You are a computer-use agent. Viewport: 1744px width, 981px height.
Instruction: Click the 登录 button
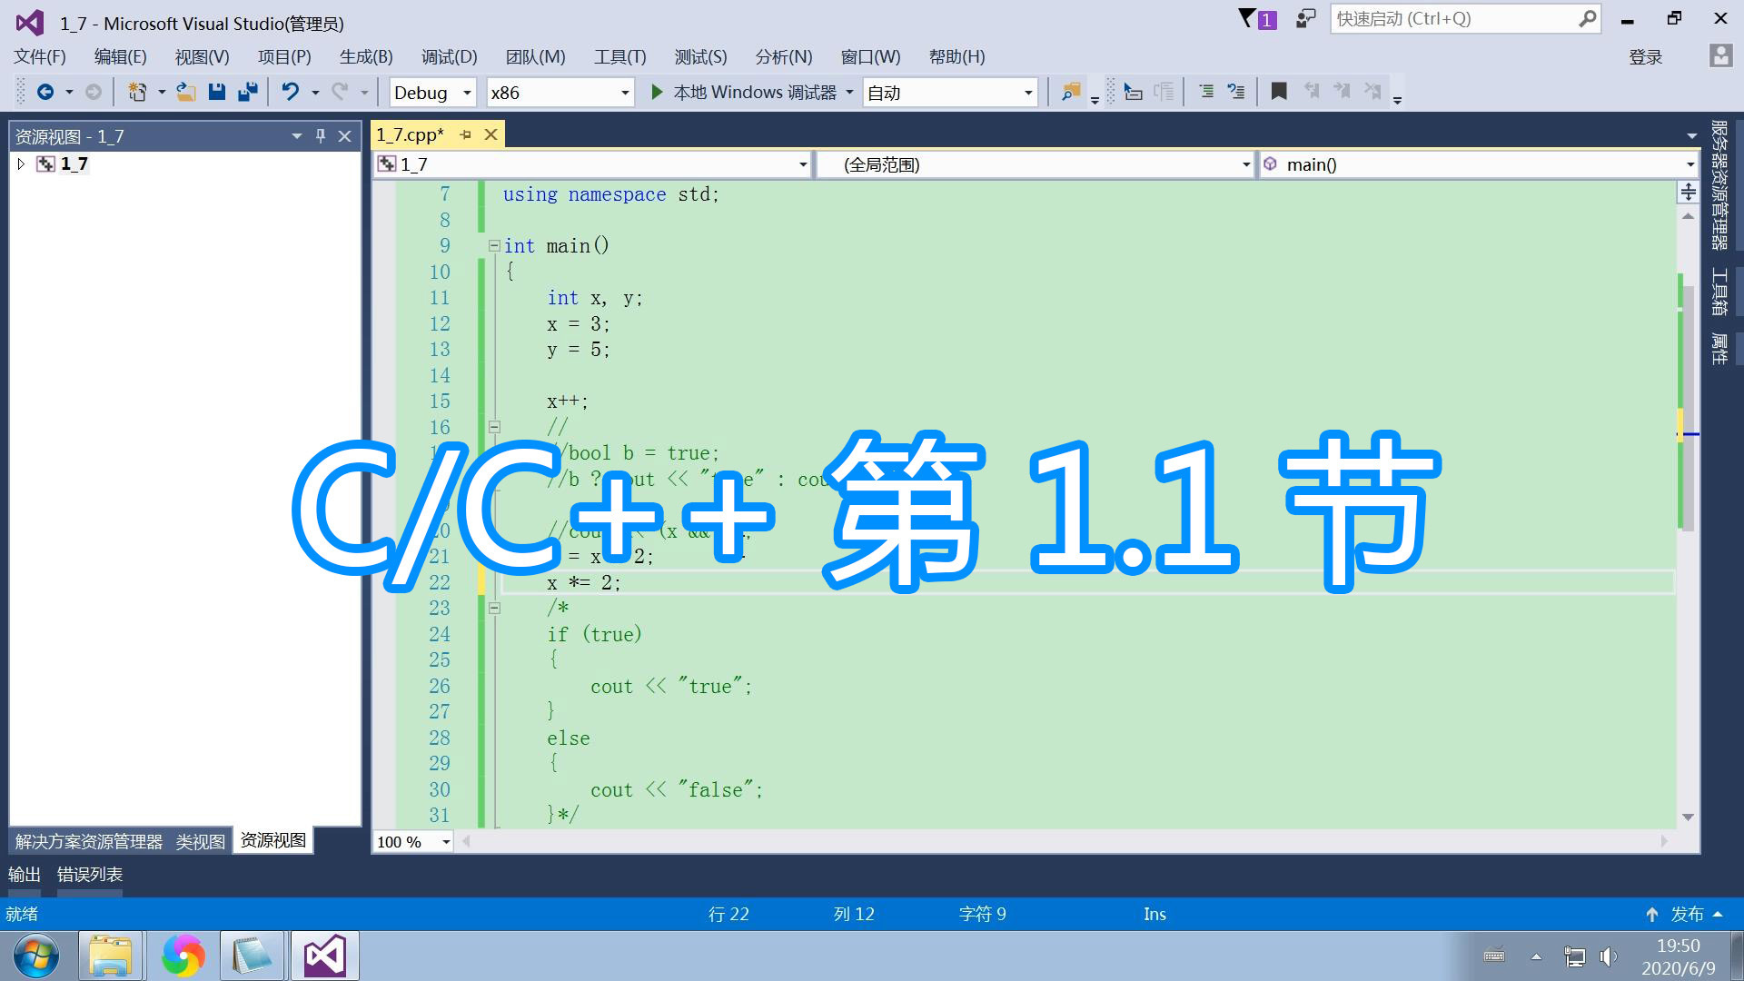[1645, 56]
